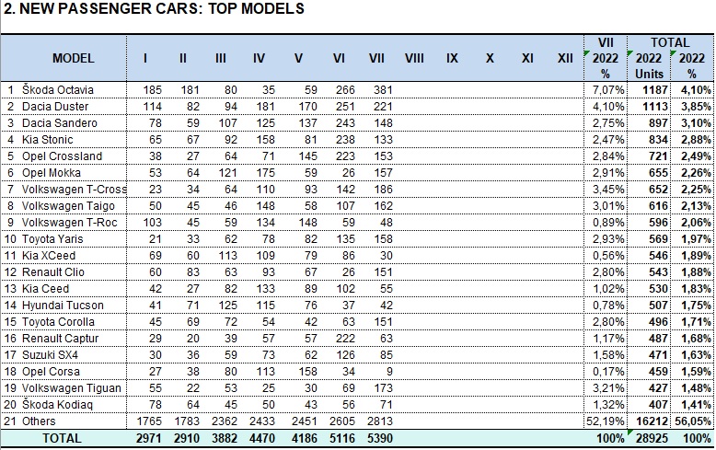Click the XII month column header

click(x=565, y=58)
